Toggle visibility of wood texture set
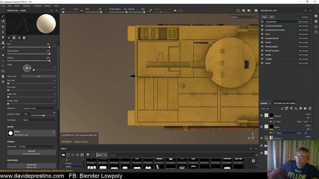 (262, 63)
